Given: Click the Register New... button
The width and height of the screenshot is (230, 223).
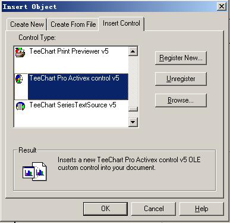Looking at the screenshot, I should tap(181, 58).
